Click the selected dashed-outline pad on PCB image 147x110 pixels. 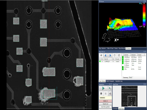pos(49,93)
